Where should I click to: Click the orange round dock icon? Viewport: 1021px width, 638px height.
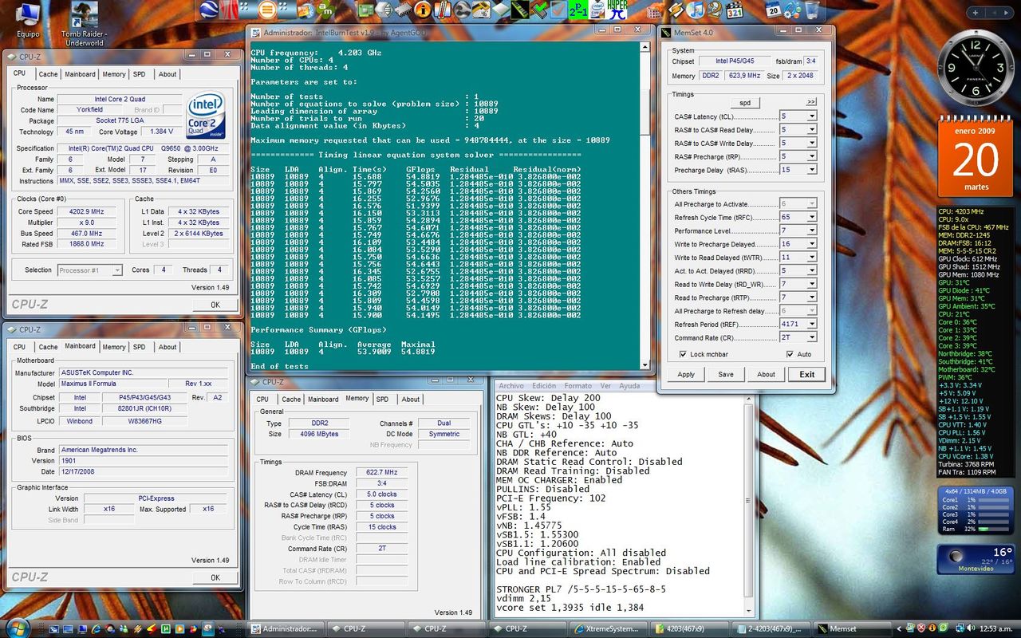pyautogui.click(x=267, y=10)
